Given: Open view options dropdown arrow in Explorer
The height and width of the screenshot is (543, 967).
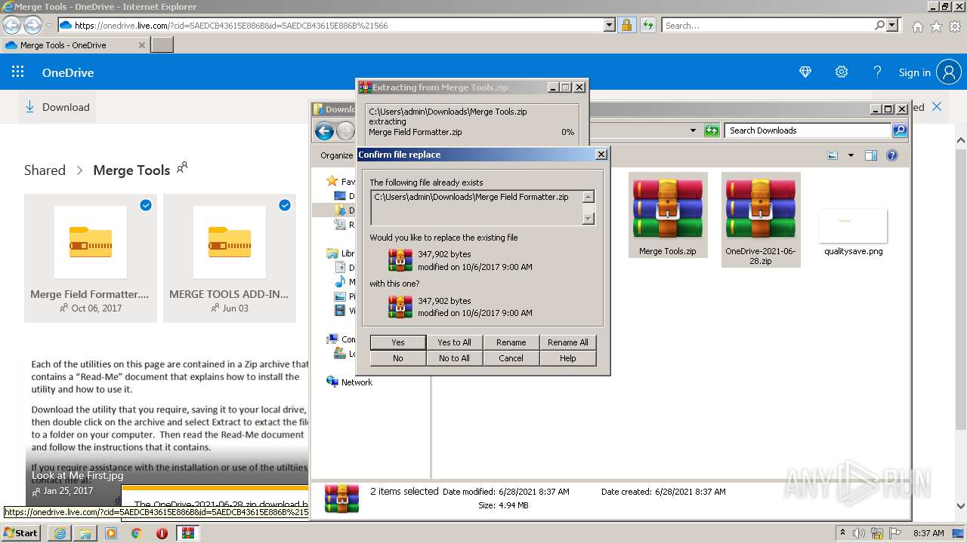Looking at the screenshot, I should 851,155.
